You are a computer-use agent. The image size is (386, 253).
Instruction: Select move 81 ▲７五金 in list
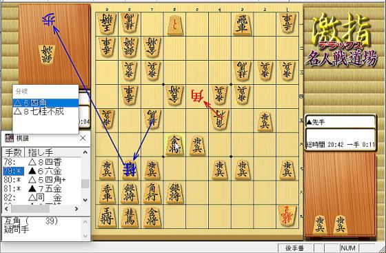42,189
